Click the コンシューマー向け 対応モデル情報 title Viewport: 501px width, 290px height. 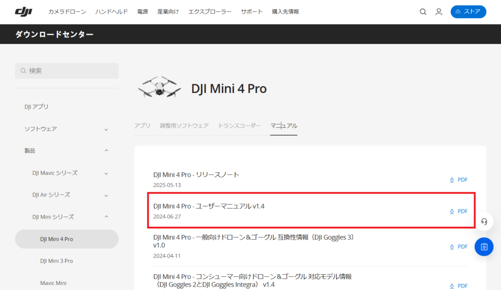tap(252, 280)
